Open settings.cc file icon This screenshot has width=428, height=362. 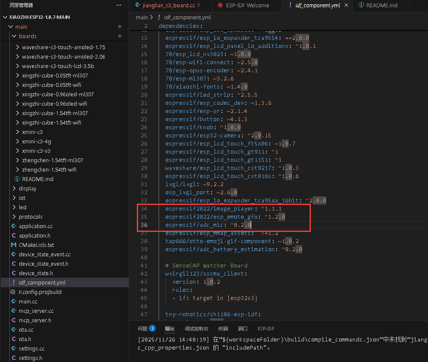click(x=14, y=348)
